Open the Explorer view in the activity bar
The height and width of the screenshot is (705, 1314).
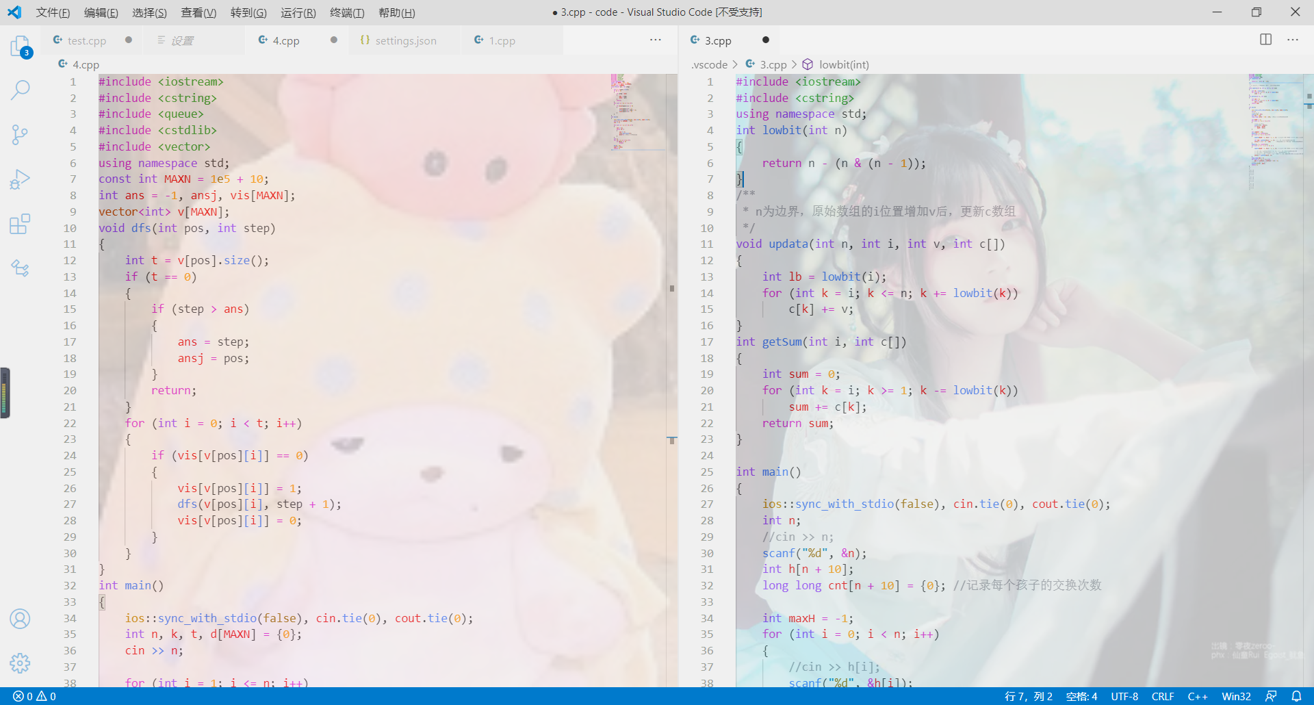[x=20, y=45]
